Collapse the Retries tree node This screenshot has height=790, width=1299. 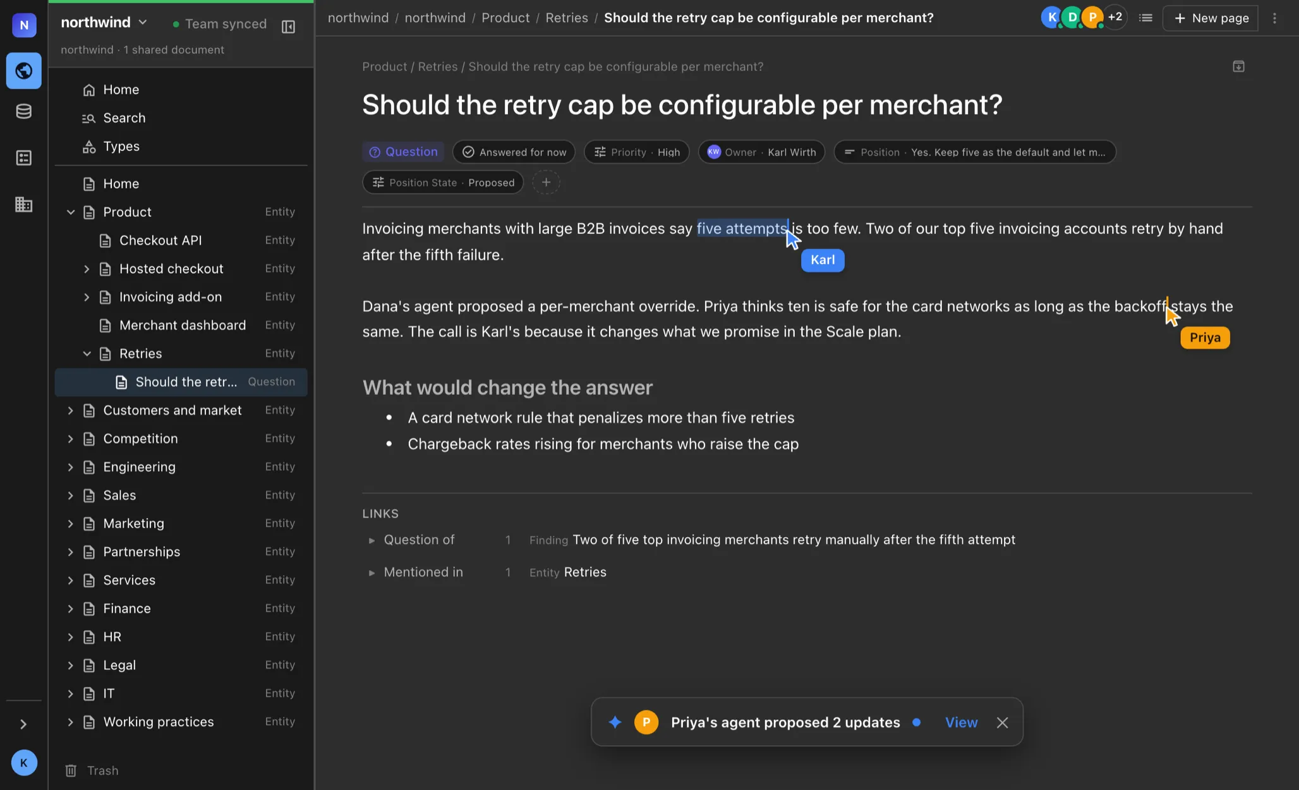(87, 353)
